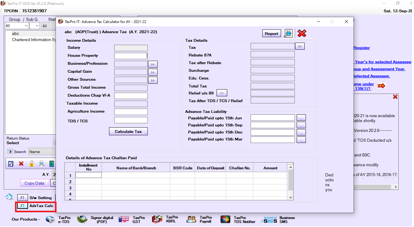
Task: Open the >> details button next to Tax
Action: pyautogui.click(x=300, y=46)
